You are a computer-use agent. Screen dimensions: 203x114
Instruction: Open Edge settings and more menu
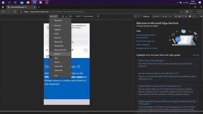pyautogui.click(x=200, y=12)
